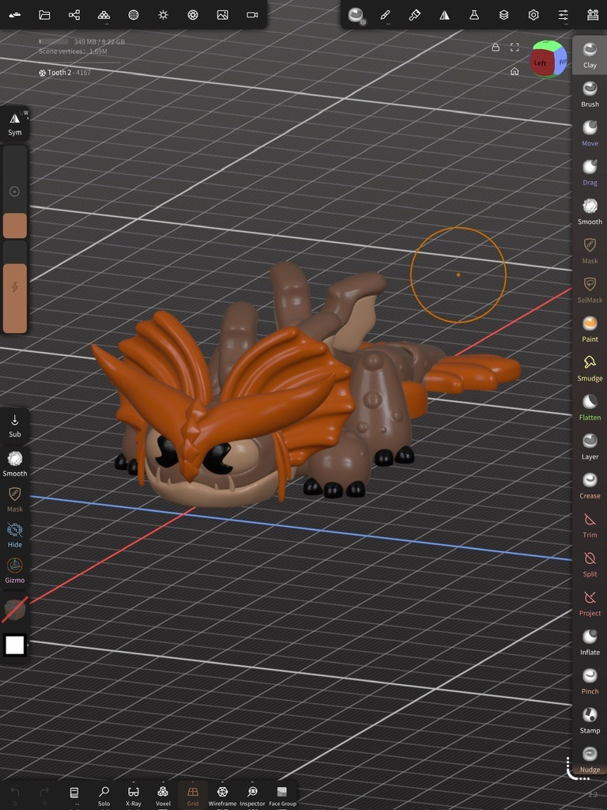
Task: Toggle Face Group display
Action: click(x=282, y=796)
